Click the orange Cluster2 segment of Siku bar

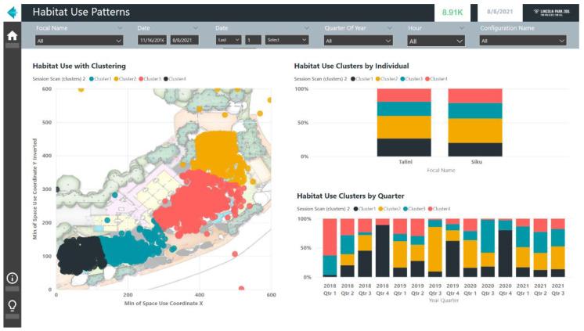pyautogui.click(x=475, y=130)
